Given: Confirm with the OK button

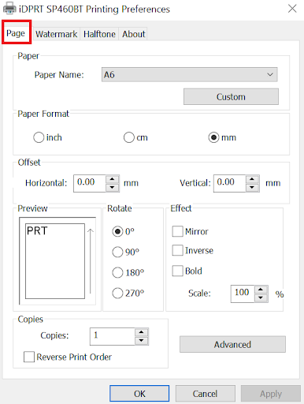Looking at the screenshot, I should (x=139, y=394).
